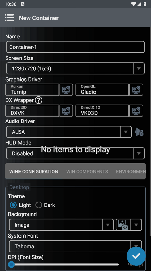The height and width of the screenshot is (271, 151).
Task: Open the Background Image type dropdown
Action: [x=61, y=225]
